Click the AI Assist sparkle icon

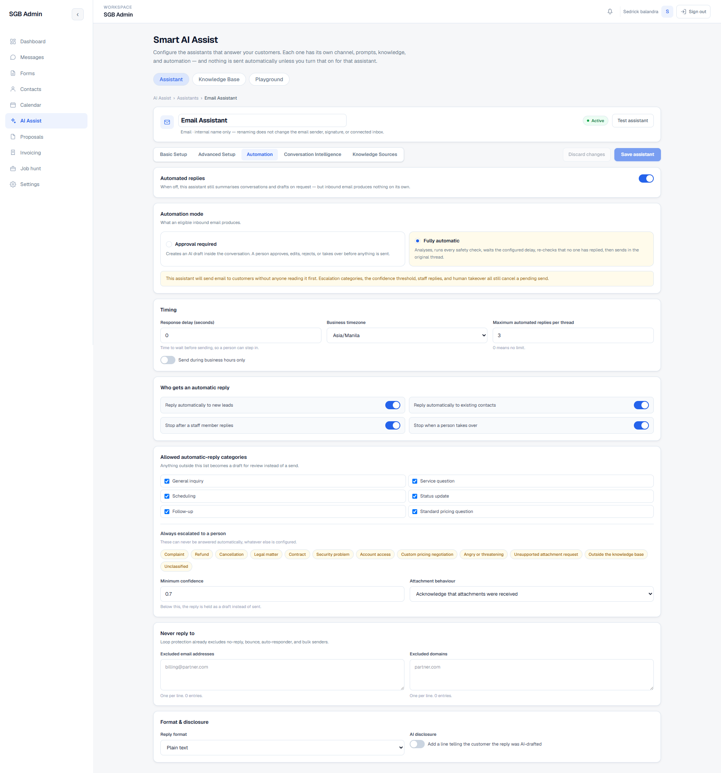point(13,121)
